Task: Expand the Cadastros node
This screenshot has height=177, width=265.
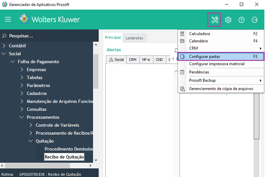Action: [x=22, y=93]
